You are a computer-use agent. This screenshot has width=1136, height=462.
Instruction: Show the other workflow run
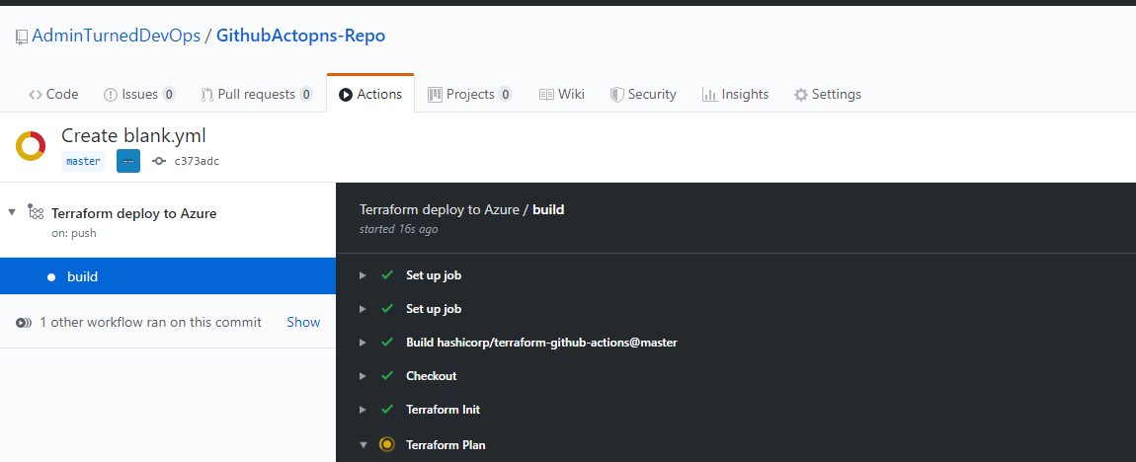click(x=303, y=322)
